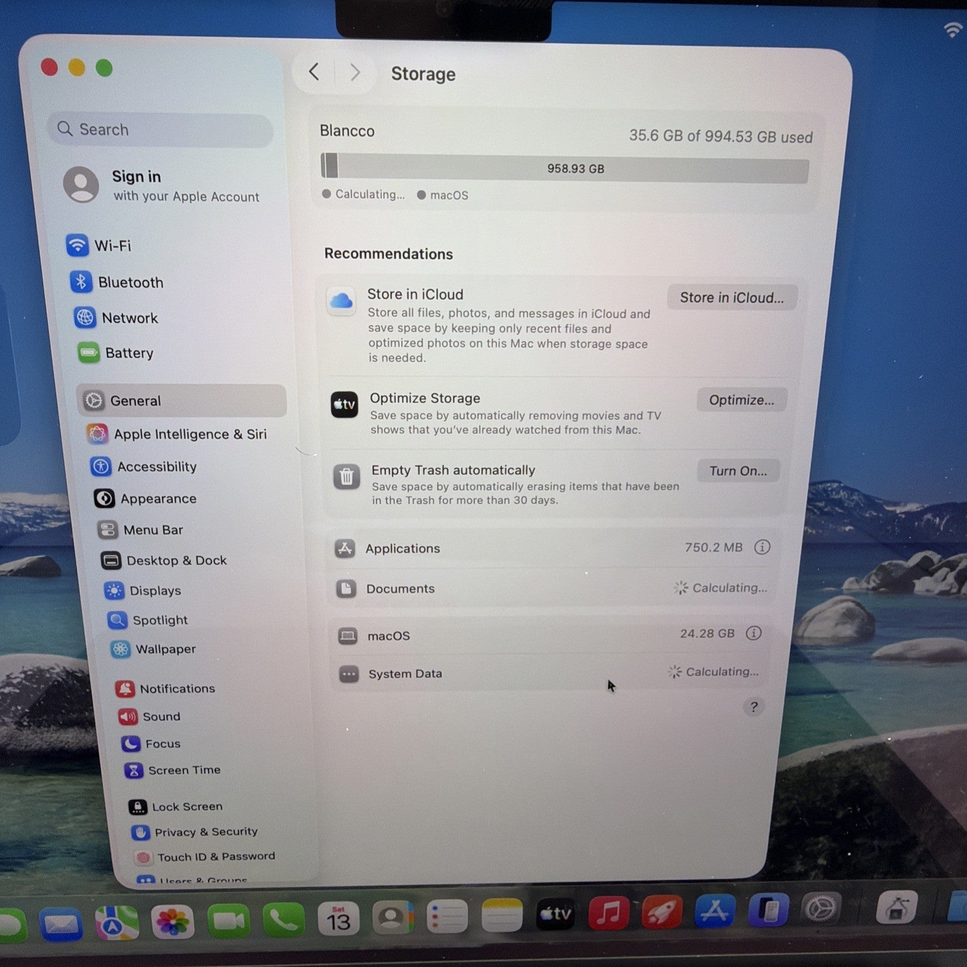Open System Settings from the Dock

point(821,908)
